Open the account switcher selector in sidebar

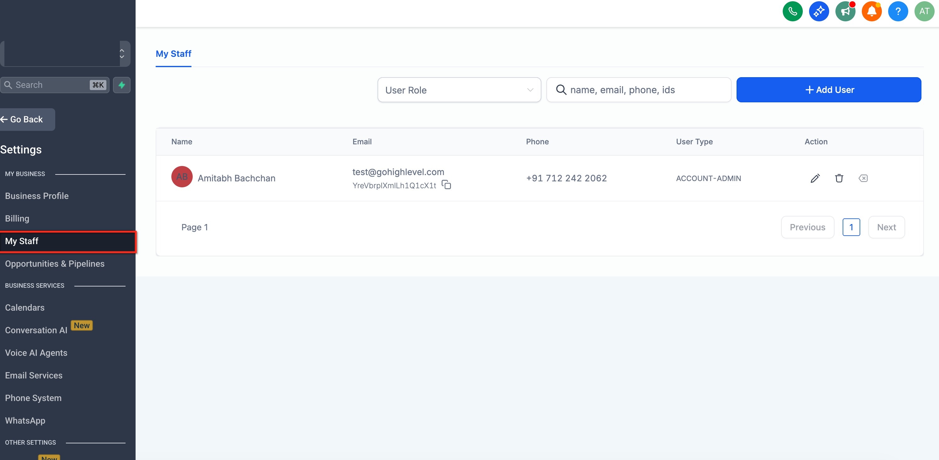click(x=65, y=54)
